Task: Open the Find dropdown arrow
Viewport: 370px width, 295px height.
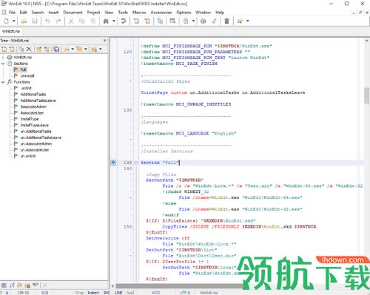Action: point(114,21)
